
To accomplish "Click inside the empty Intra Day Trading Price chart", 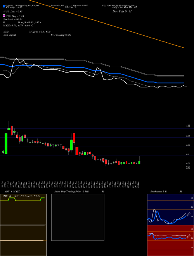I will click(x=78, y=217).
